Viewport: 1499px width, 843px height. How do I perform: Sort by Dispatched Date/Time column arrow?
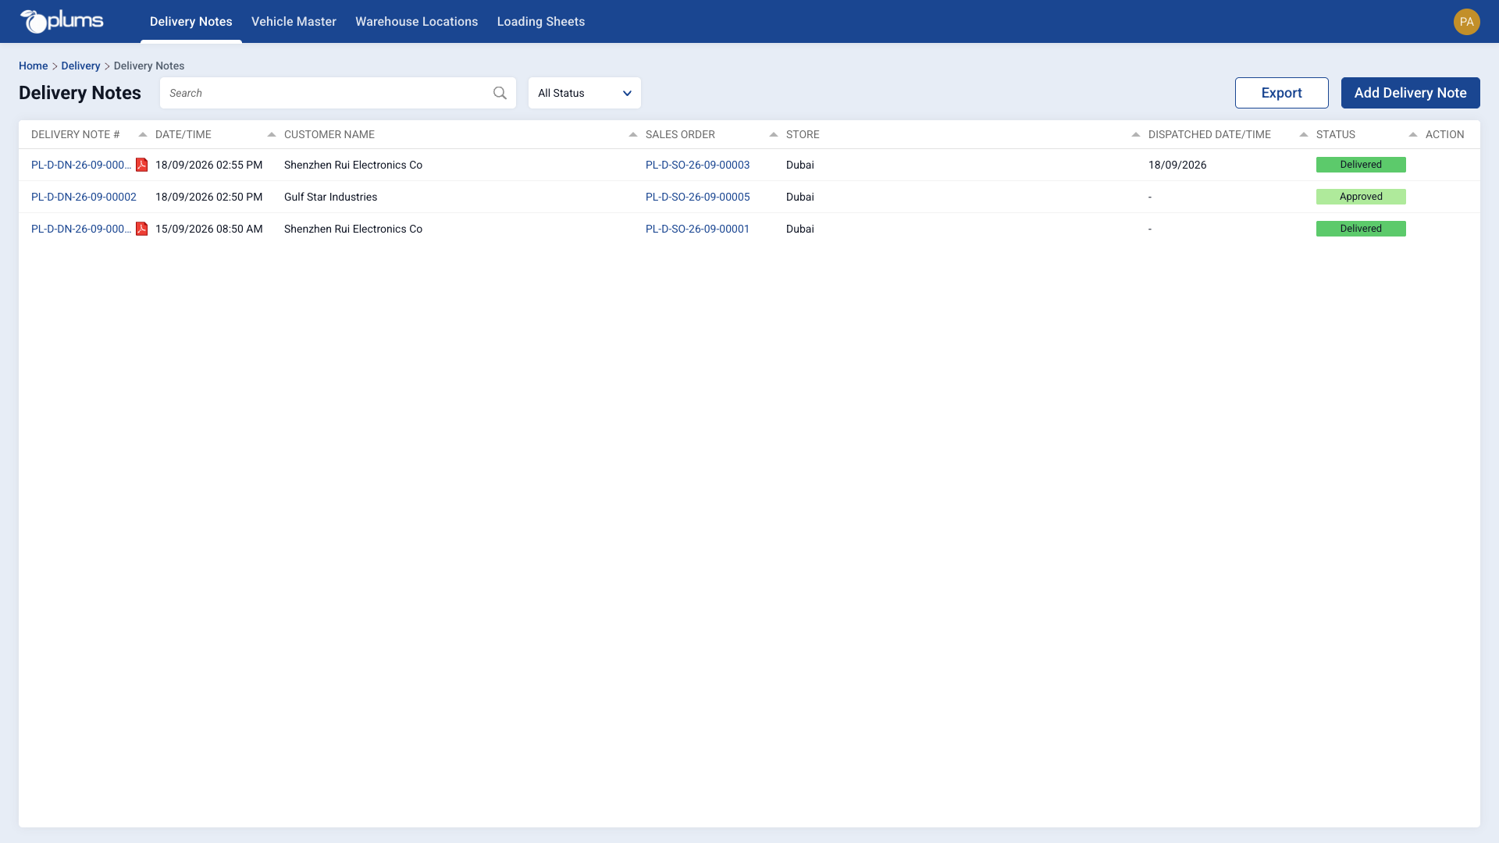1304,134
